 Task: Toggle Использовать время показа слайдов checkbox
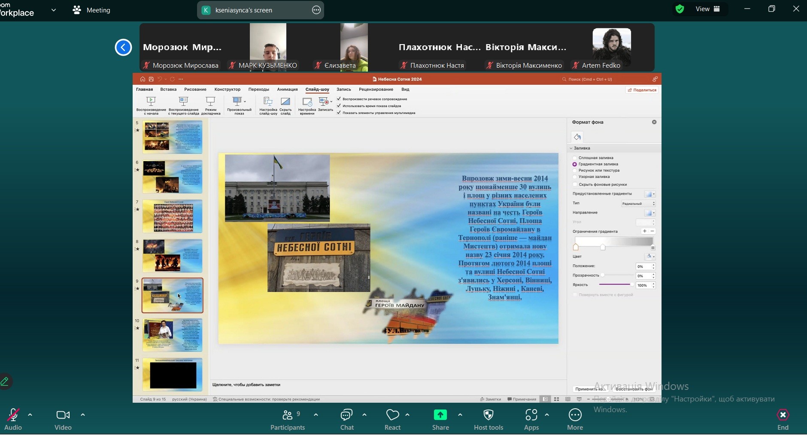pos(339,106)
